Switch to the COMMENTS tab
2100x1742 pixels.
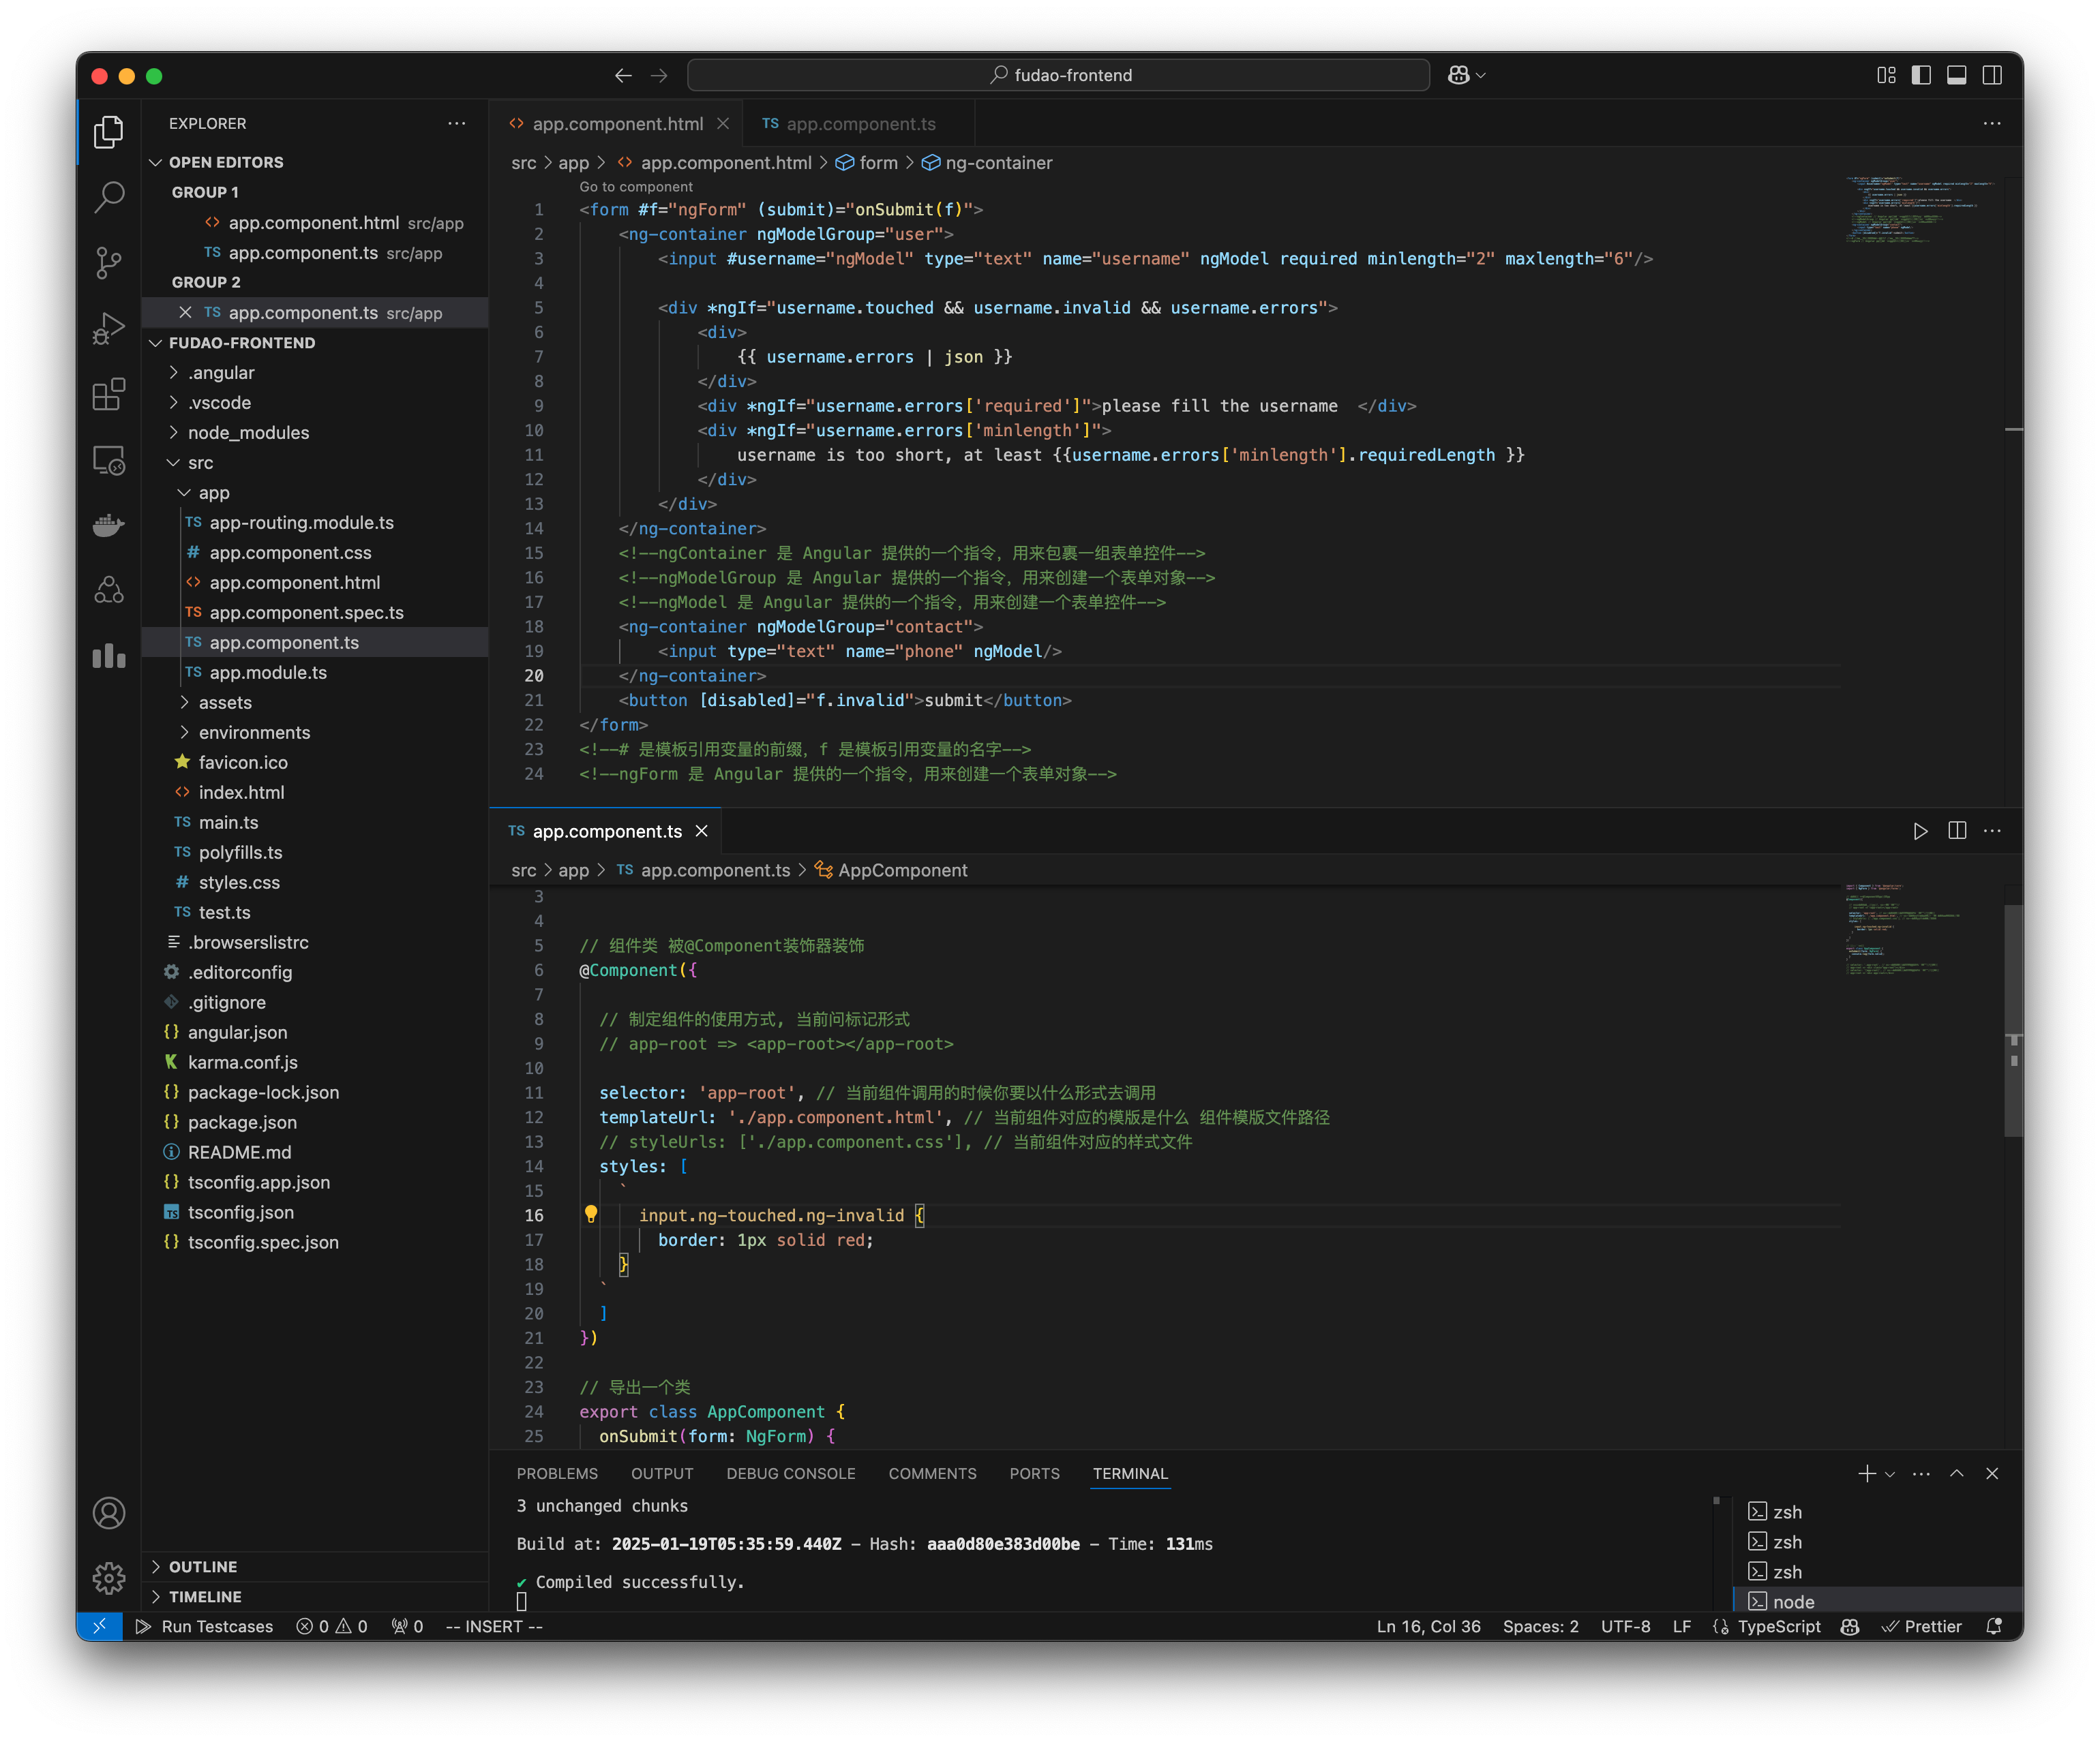(x=932, y=1473)
